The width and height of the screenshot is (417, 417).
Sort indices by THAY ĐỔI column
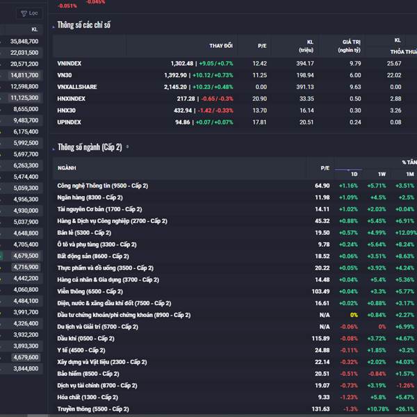(x=221, y=46)
